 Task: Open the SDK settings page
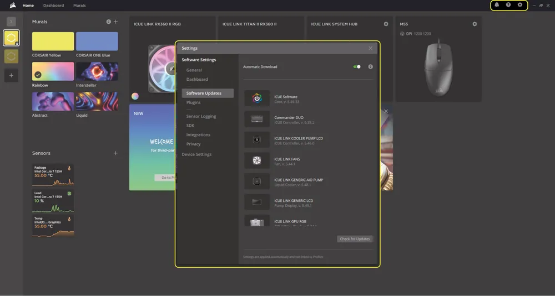point(190,126)
